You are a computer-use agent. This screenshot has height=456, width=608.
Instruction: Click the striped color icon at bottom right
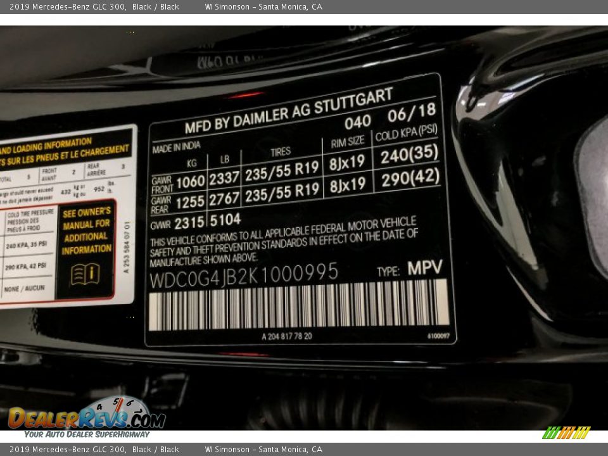pyautogui.click(x=566, y=433)
